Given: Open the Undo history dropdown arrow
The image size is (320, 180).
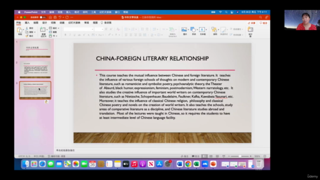Looking at the screenshot, I should pyautogui.click(x=63, y=17).
